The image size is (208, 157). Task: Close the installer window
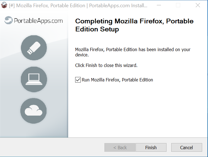[x=198, y=5]
